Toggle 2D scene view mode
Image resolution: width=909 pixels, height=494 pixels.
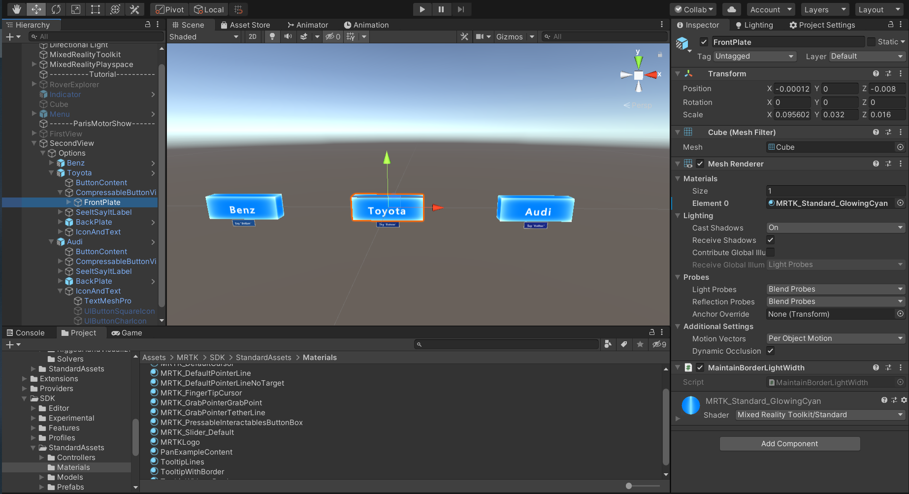[253, 36]
